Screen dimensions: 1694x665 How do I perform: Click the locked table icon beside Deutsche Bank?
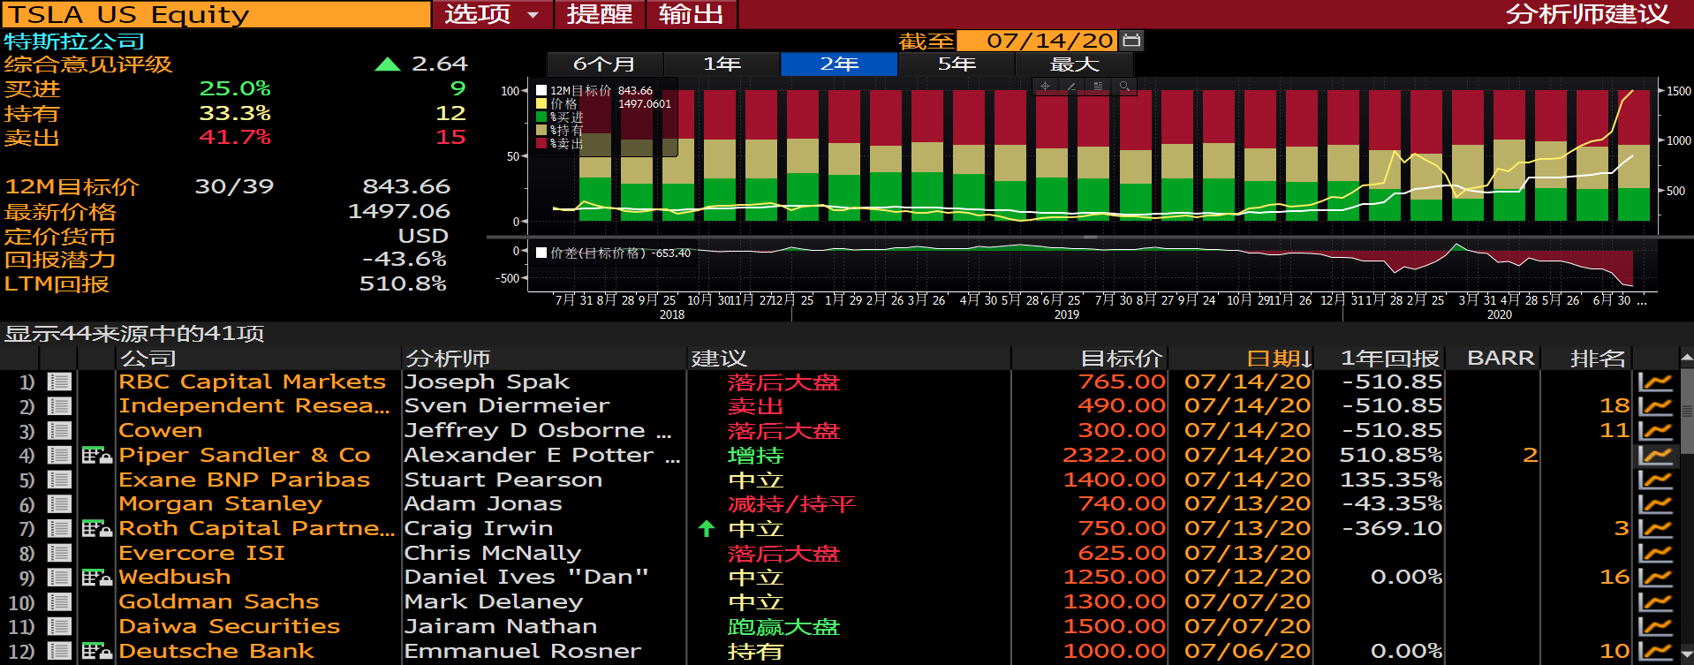pyautogui.click(x=97, y=651)
